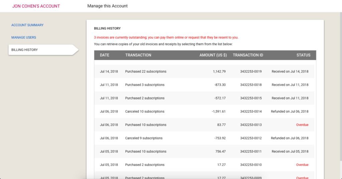This screenshot has width=342, height=179.
Task: Sort by Transaction column header
Action: 138,55
